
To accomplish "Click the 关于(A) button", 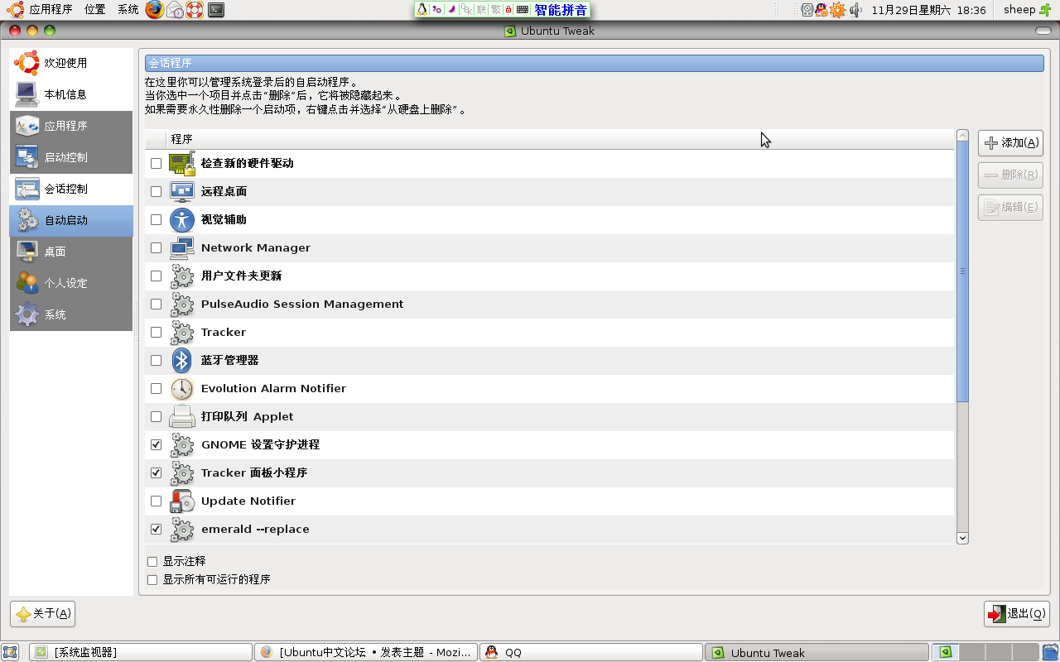I will (42, 614).
